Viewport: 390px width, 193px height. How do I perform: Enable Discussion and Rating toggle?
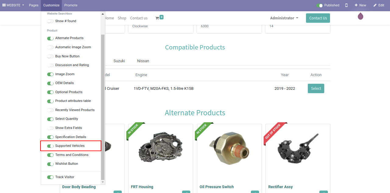tap(50, 65)
